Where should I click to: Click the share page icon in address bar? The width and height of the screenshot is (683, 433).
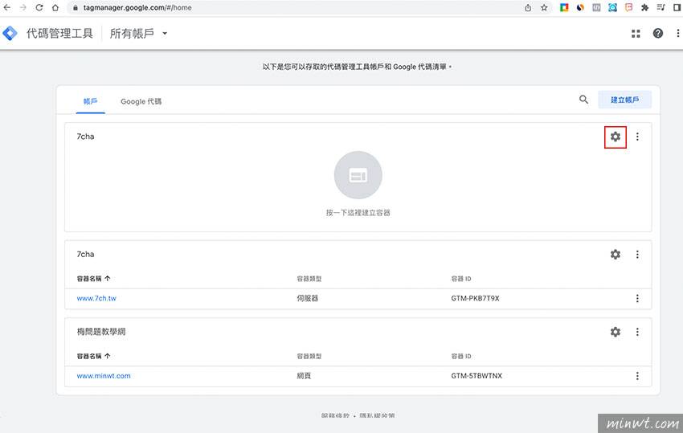(528, 7)
